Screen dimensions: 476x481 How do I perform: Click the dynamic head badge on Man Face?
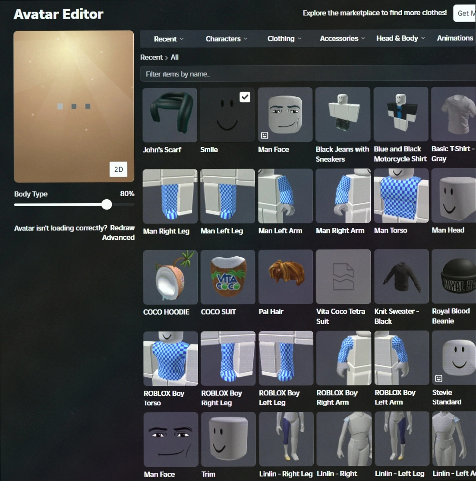[x=265, y=135]
